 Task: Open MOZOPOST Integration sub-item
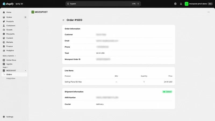pos(11,78)
